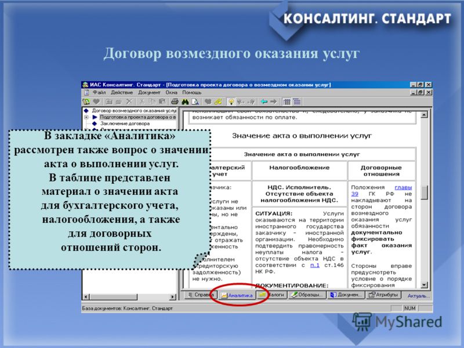This screenshot has height=348, width=464.
Task: Open print preview magnifier-page icon
Action: tap(195, 102)
